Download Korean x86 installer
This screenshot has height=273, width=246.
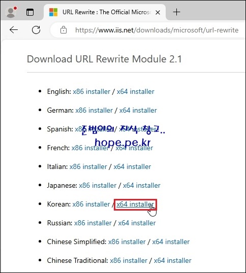tap(91, 204)
